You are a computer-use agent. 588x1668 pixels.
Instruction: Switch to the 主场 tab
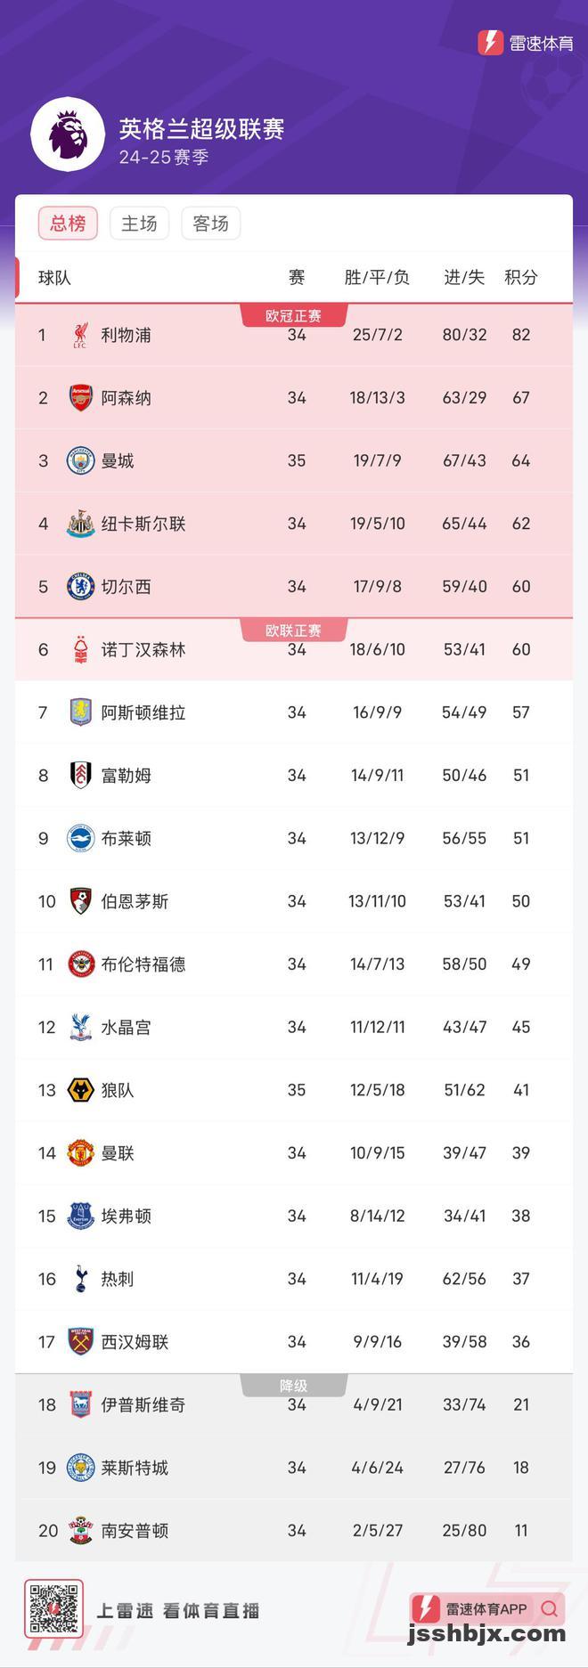click(x=139, y=224)
